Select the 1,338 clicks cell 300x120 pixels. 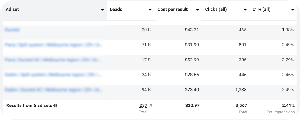pos(241,90)
